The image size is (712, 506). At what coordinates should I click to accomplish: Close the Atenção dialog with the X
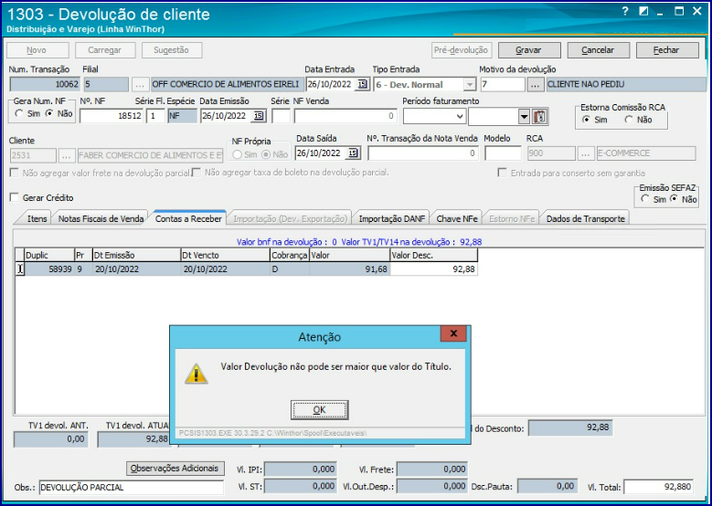[453, 333]
